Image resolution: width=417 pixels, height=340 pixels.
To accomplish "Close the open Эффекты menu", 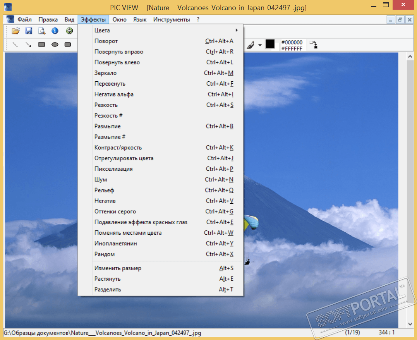I will tap(93, 19).
